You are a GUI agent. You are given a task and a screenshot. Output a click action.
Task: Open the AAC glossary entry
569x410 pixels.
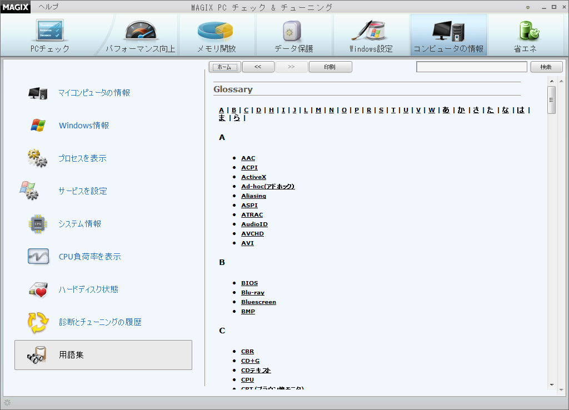(x=248, y=158)
